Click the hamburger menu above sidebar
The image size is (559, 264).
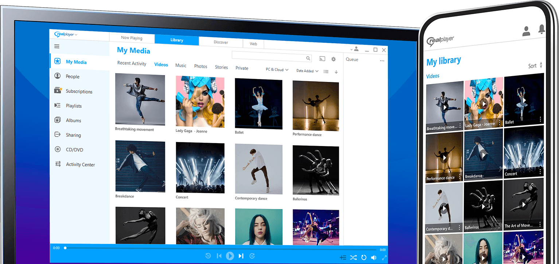pos(57,47)
